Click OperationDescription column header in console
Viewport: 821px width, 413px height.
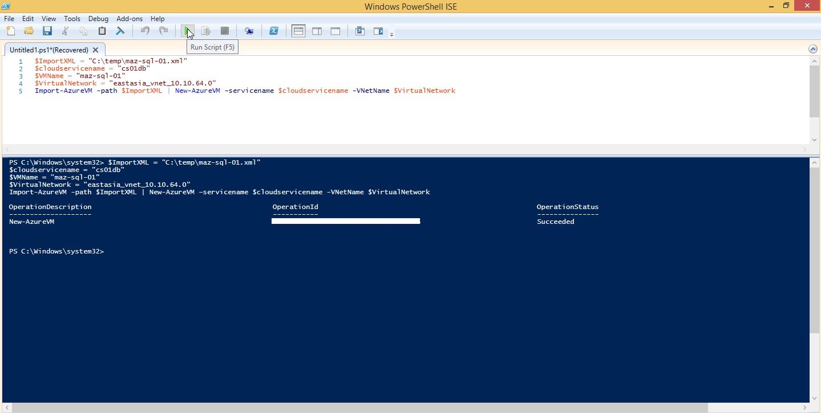click(x=50, y=207)
